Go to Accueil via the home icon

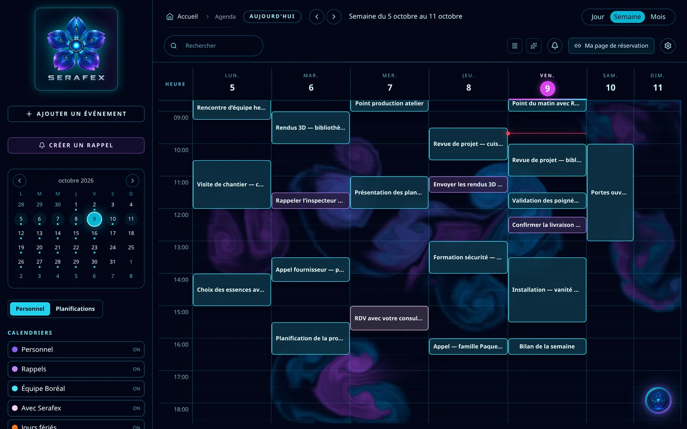pos(170,17)
